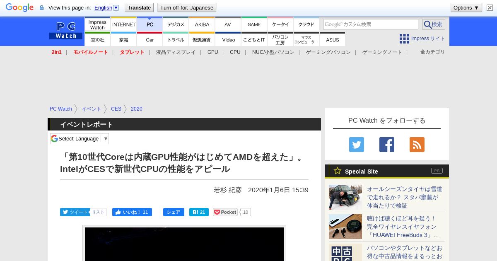The image size is (497, 261).
Task: Click the Facebook いいね! button
Action: (132, 212)
